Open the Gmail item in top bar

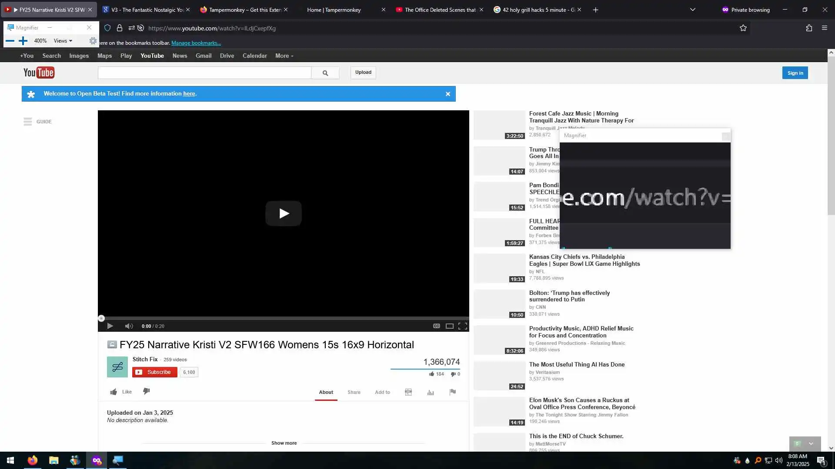click(203, 56)
